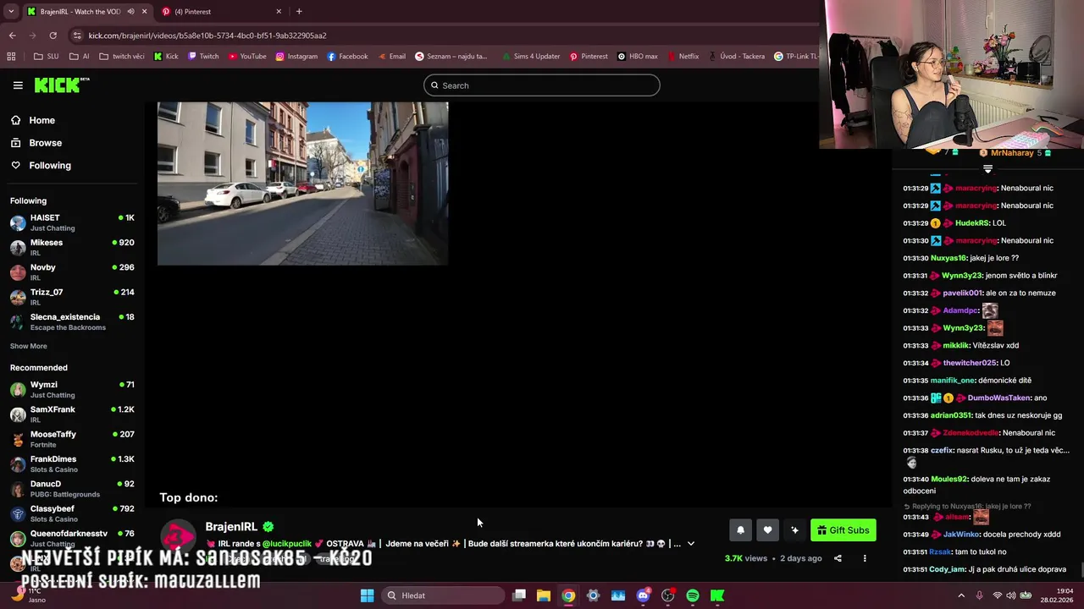Open YouTube bookmark
The height and width of the screenshot is (609, 1084).
coord(247,57)
